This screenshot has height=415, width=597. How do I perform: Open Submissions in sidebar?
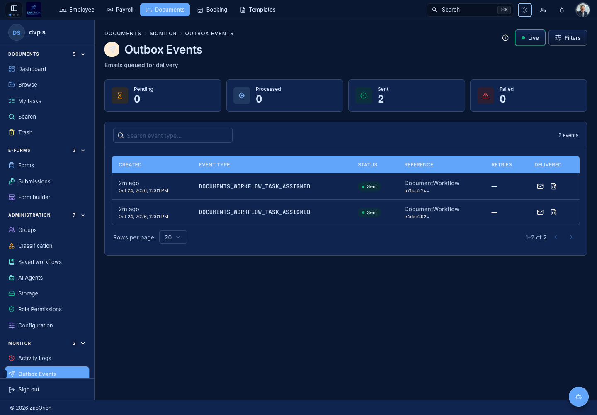coord(47,181)
